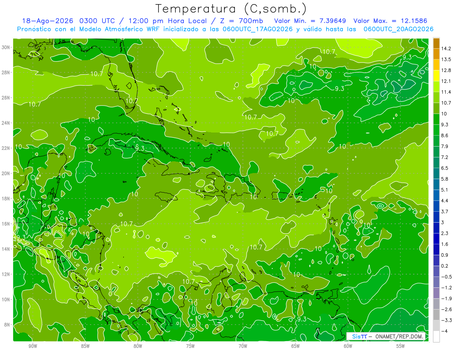Select the dark blue swatch between 1.6 and 2.3

click(436, 239)
